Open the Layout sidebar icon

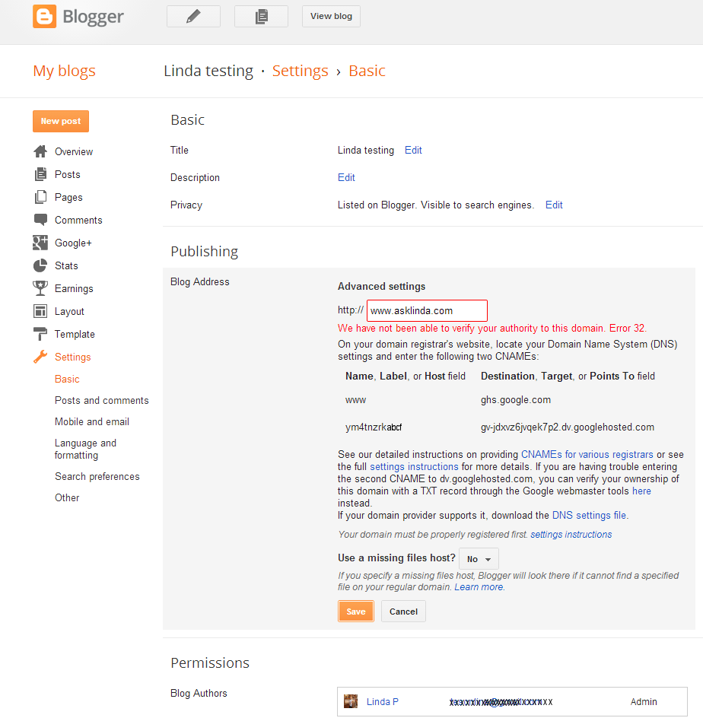tap(40, 311)
